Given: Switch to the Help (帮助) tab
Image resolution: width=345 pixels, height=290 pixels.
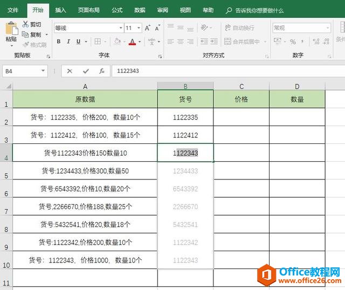Looking at the screenshot, I should point(208,10).
